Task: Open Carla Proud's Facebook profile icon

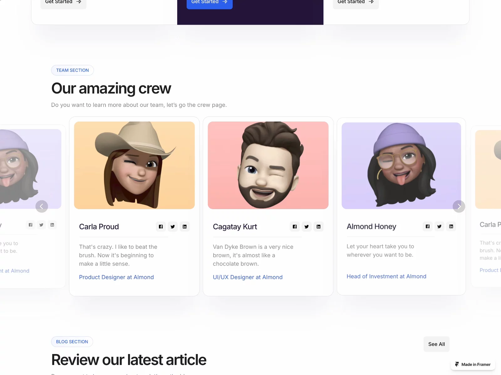Action: (161, 227)
